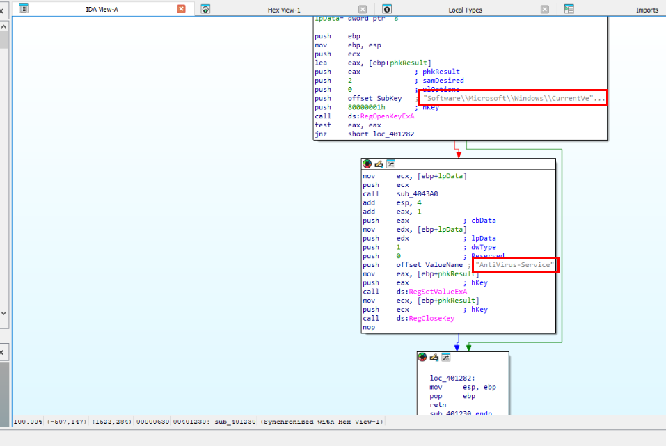Click the Imports tab icon
Viewport: 666px width, 446px height.
[569, 9]
